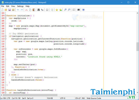Click the toggle folds toolbar icon
This screenshot has width=139, height=100.
52,10
